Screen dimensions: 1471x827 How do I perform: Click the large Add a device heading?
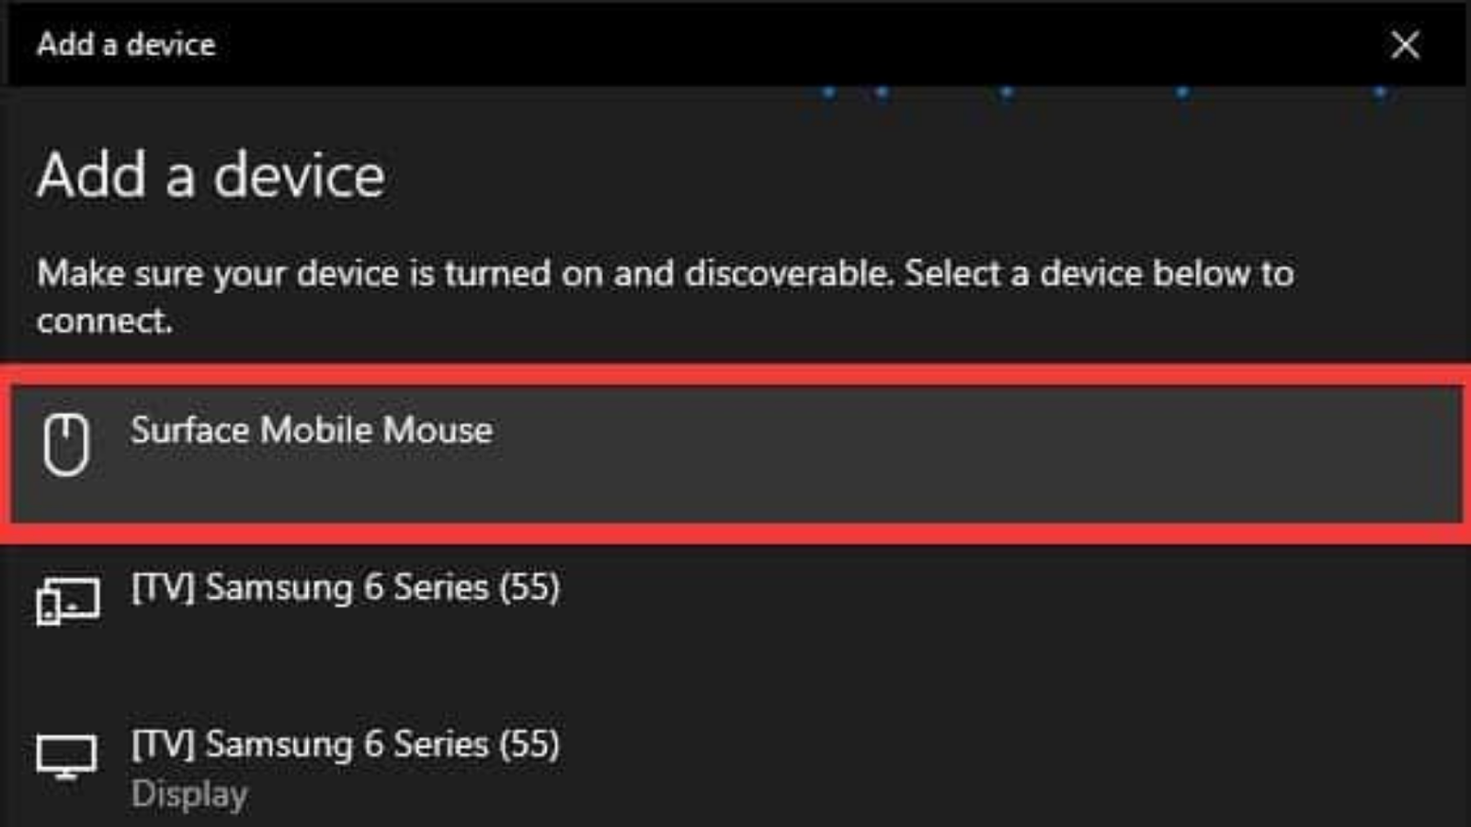(x=211, y=175)
